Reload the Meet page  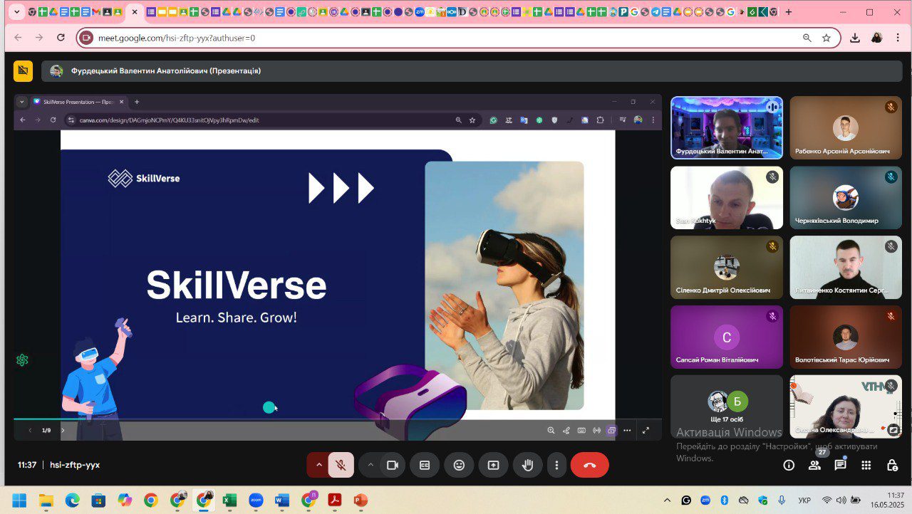click(61, 38)
